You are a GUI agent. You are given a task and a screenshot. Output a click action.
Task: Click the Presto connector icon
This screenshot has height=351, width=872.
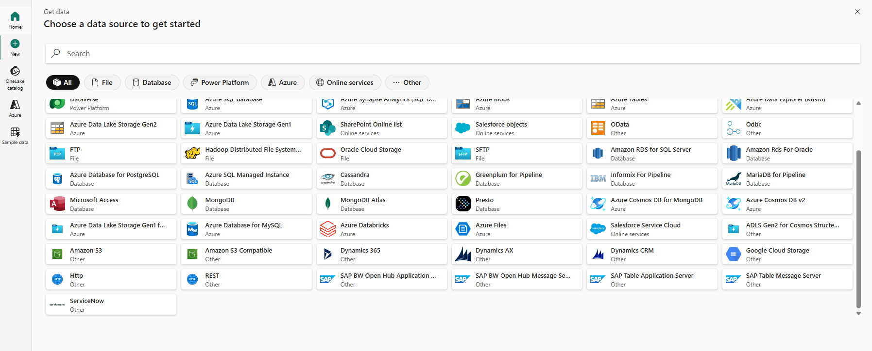click(x=463, y=204)
